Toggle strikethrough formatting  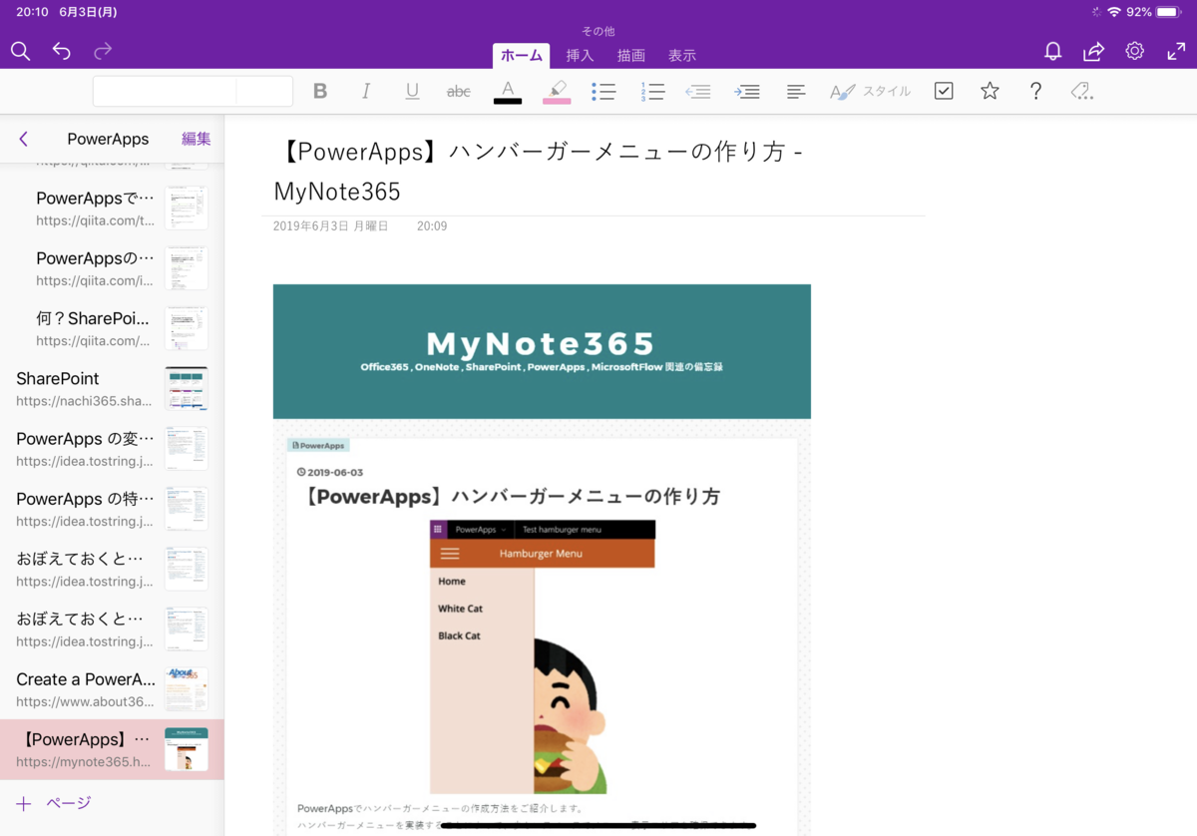coord(459,91)
